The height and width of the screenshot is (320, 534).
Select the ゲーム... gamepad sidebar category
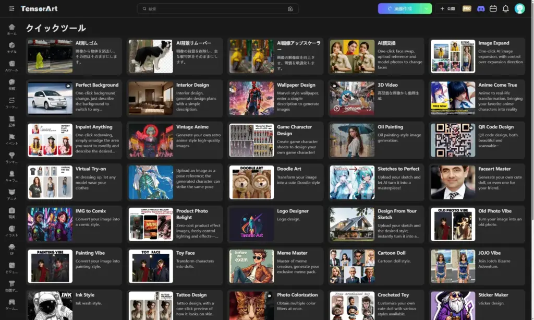[11, 305]
